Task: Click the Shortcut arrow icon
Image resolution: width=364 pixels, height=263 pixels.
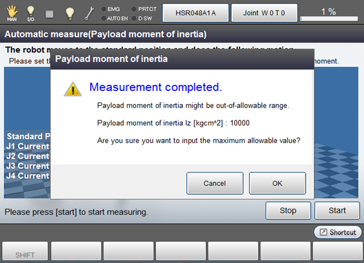Action: (x=323, y=232)
